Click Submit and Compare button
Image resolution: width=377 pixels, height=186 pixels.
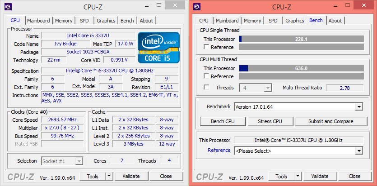pyautogui.click(x=331, y=121)
